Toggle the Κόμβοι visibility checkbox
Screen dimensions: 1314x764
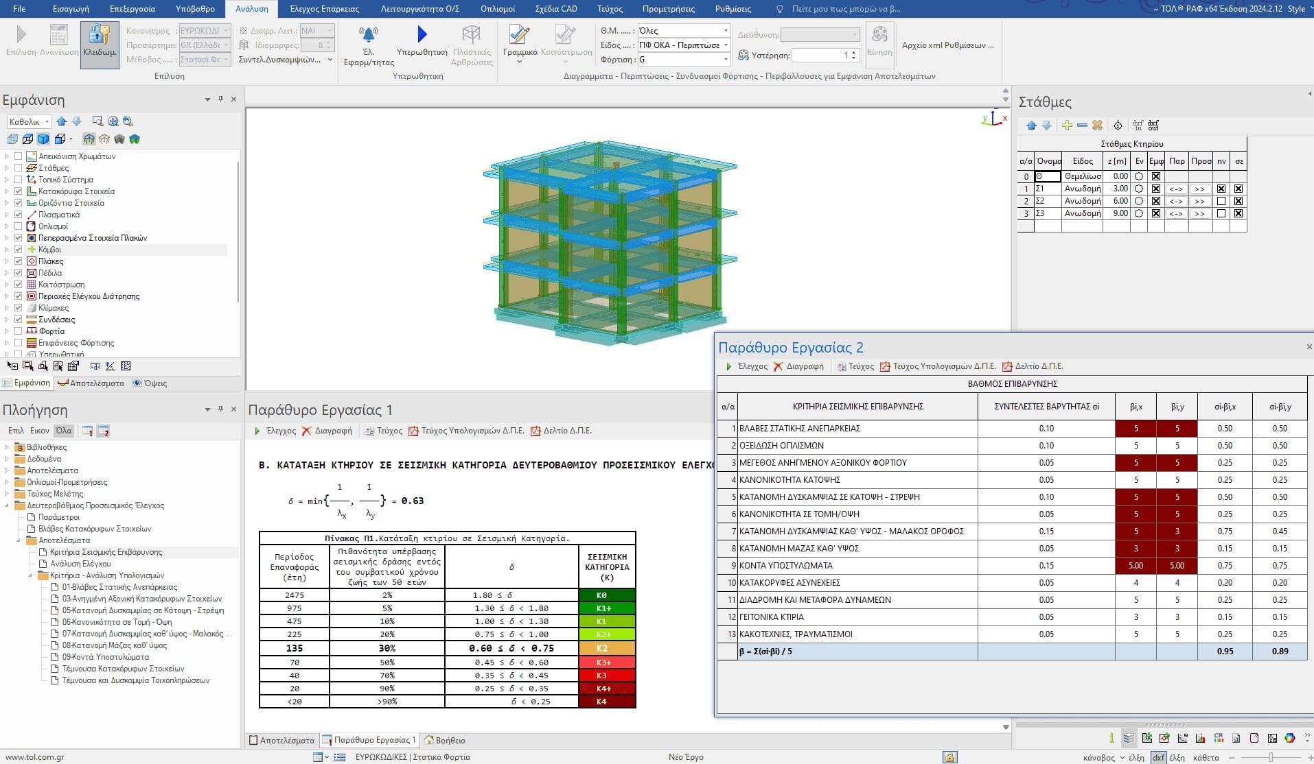pyautogui.click(x=19, y=250)
